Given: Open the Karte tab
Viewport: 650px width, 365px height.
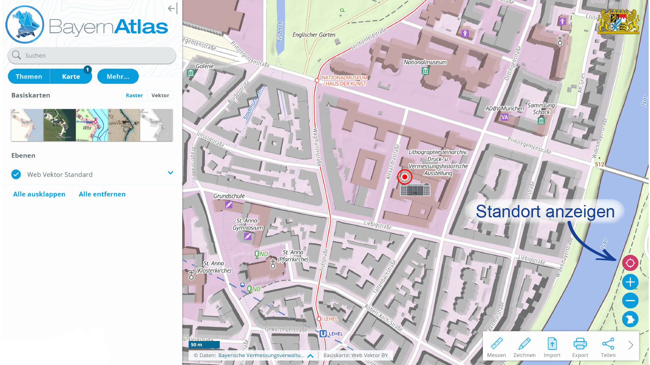Looking at the screenshot, I should (x=71, y=76).
